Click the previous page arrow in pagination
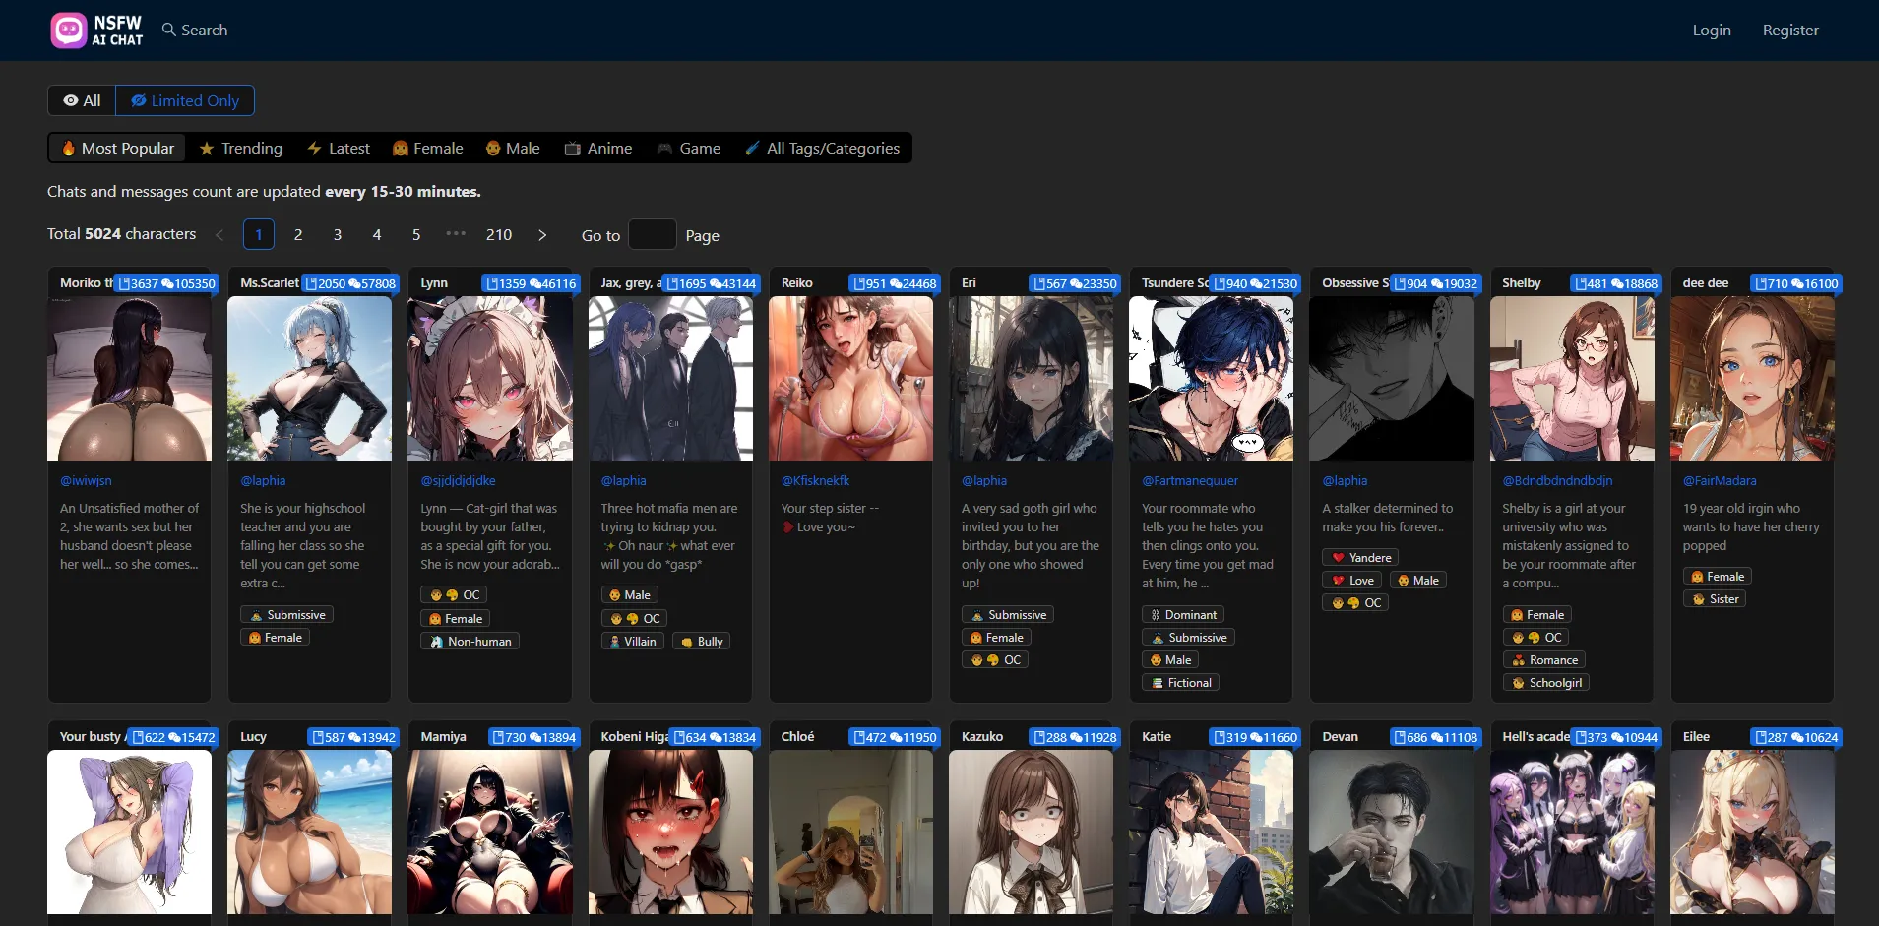Screen dimensions: 1879x926 pos(219,235)
